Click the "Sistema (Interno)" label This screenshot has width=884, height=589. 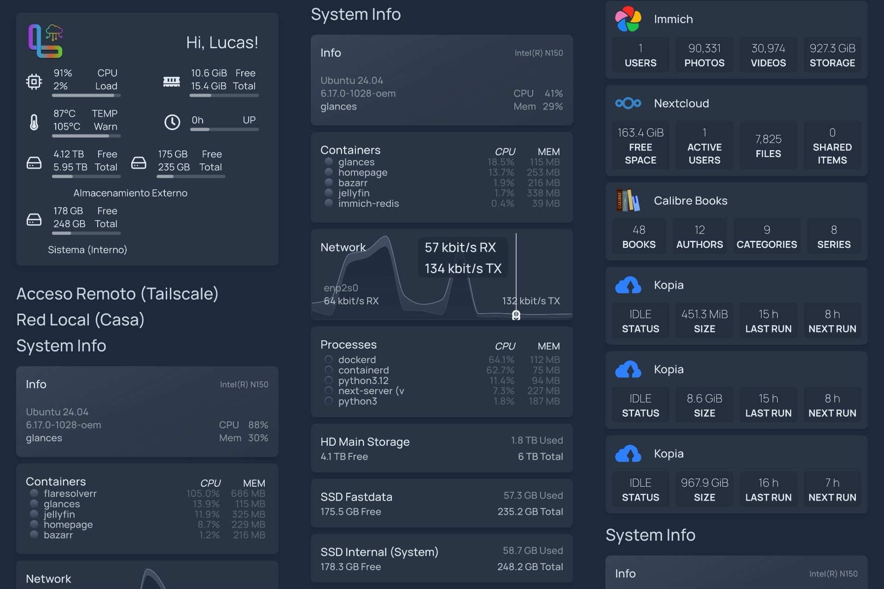(87, 250)
